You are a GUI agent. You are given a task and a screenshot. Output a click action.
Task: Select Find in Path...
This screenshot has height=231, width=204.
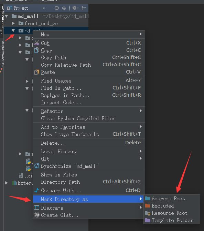[x=89, y=88]
